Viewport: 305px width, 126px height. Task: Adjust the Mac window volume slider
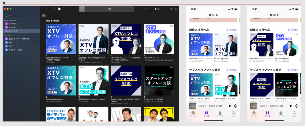tap(152, 9)
